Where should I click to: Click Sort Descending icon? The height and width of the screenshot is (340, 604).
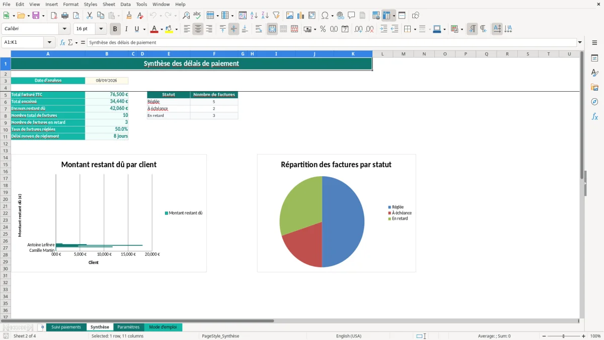(x=265, y=16)
